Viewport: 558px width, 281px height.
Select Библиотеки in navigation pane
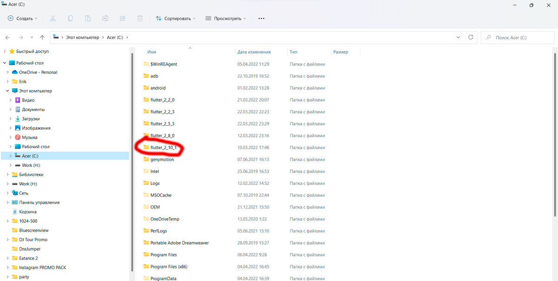31,175
